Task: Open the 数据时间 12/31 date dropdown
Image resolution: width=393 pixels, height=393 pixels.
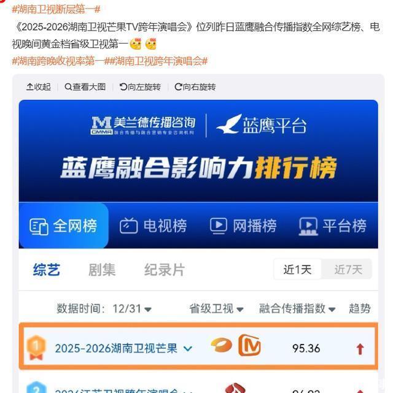Action: tap(104, 308)
